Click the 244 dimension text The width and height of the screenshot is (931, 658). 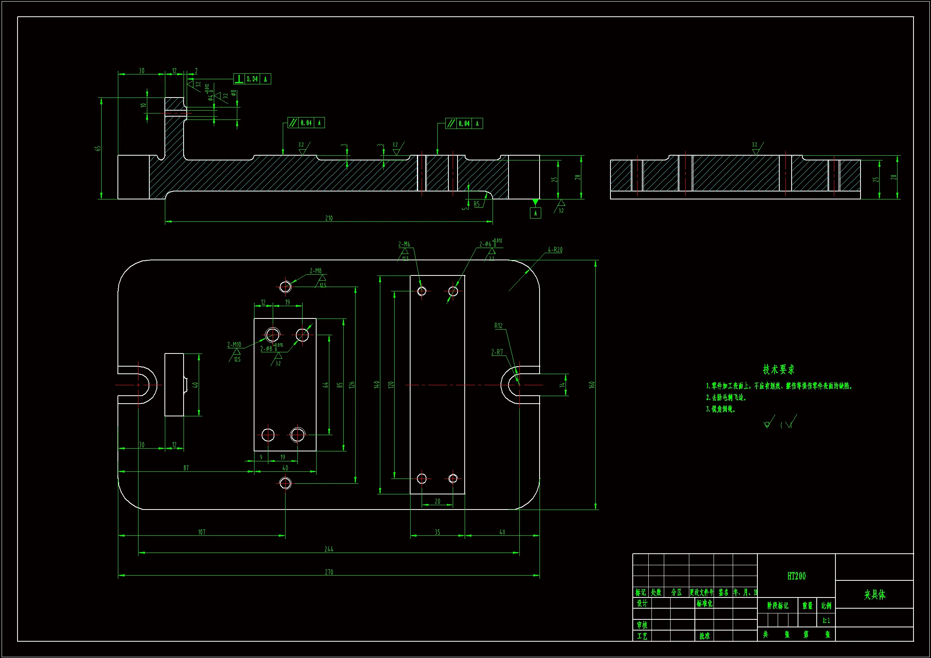click(329, 549)
